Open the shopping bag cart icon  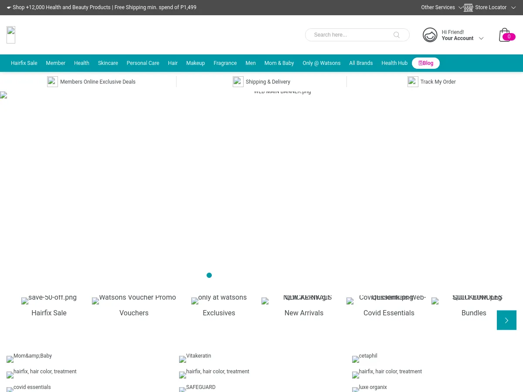point(505,35)
